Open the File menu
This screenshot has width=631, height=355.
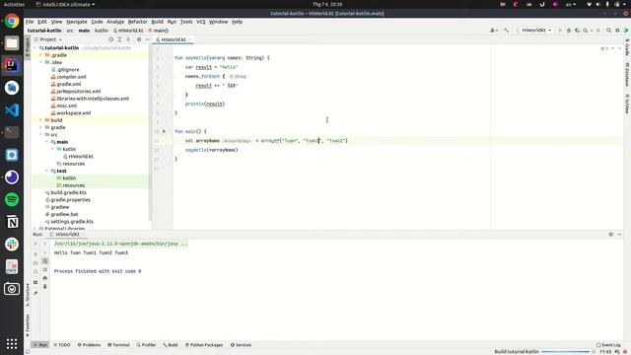click(30, 22)
